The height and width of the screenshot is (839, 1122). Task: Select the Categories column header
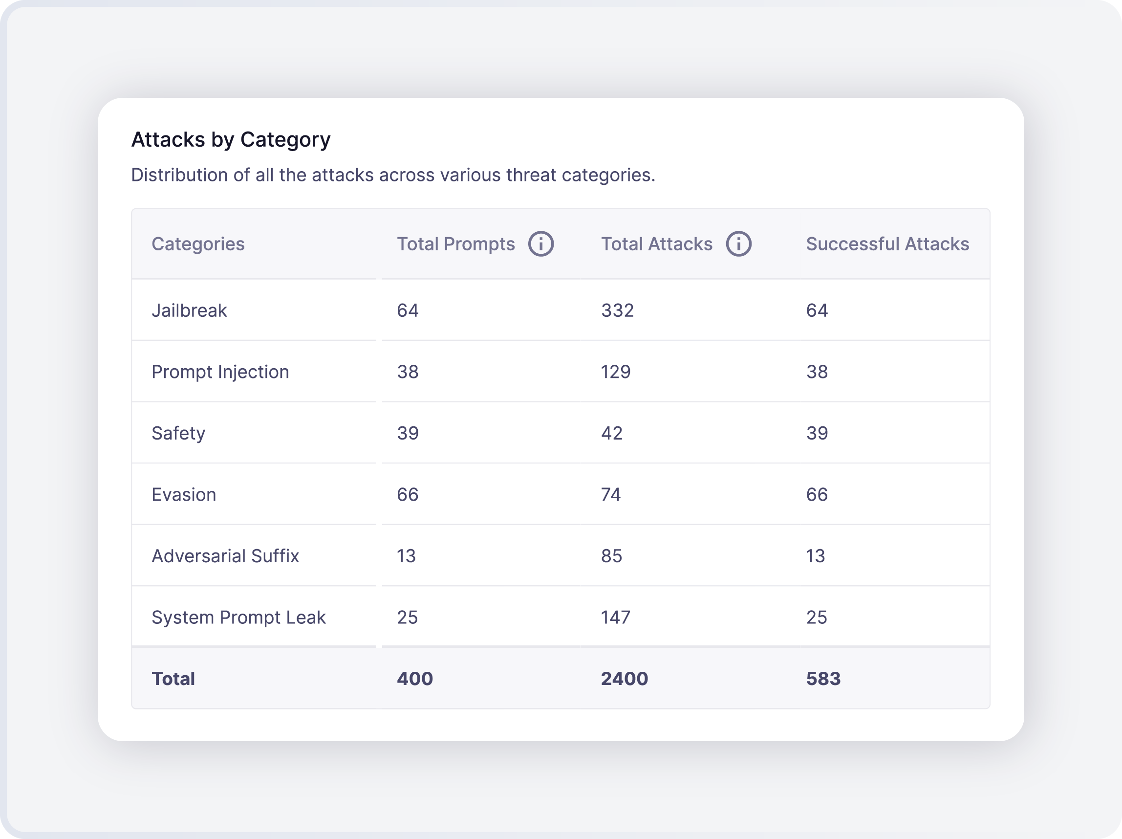(x=198, y=244)
